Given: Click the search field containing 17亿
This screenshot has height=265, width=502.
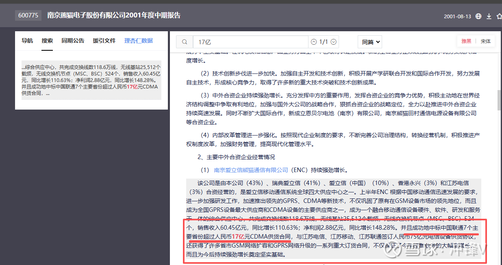Looking at the screenshot, I should click(x=250, y=42).
